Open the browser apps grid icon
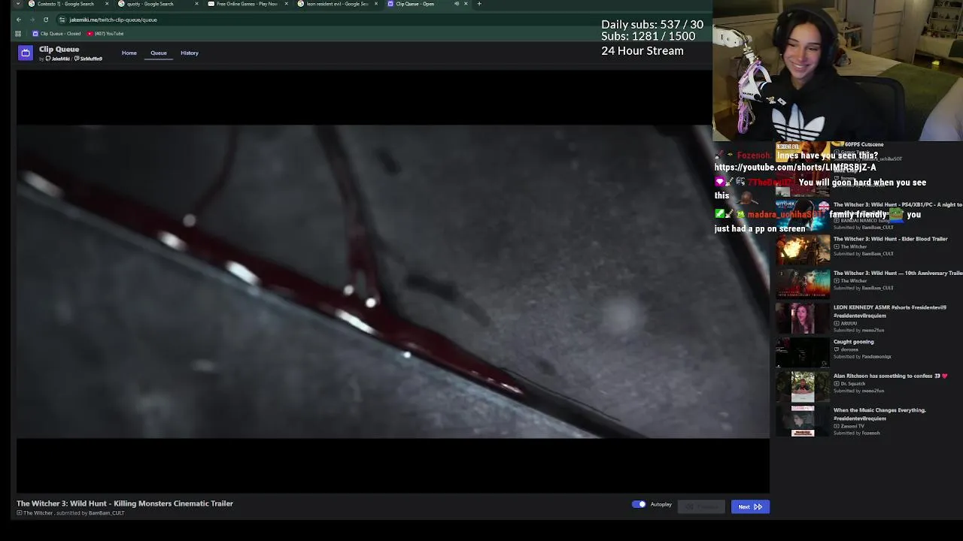This screenshot has width=963, height=541. click(18, 34)
